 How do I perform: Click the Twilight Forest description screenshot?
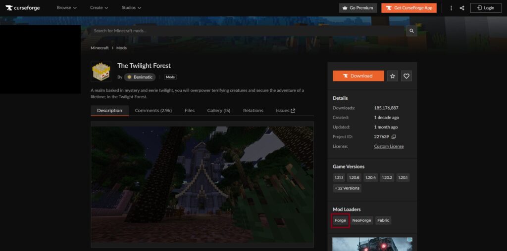[x=202, y=185]
